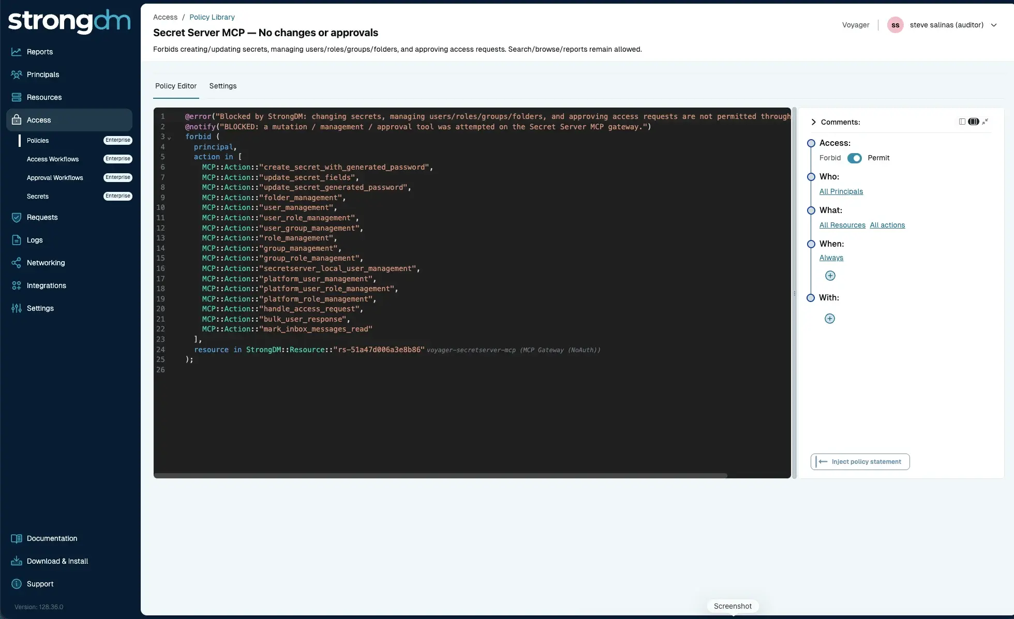The width and height of the screenshot is (1014, 619).
Task: Click the Voyager organization label
Action: pos(856,25)
